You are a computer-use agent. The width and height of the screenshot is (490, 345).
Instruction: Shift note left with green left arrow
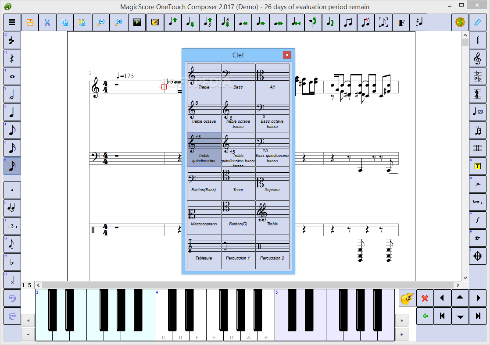243,22
